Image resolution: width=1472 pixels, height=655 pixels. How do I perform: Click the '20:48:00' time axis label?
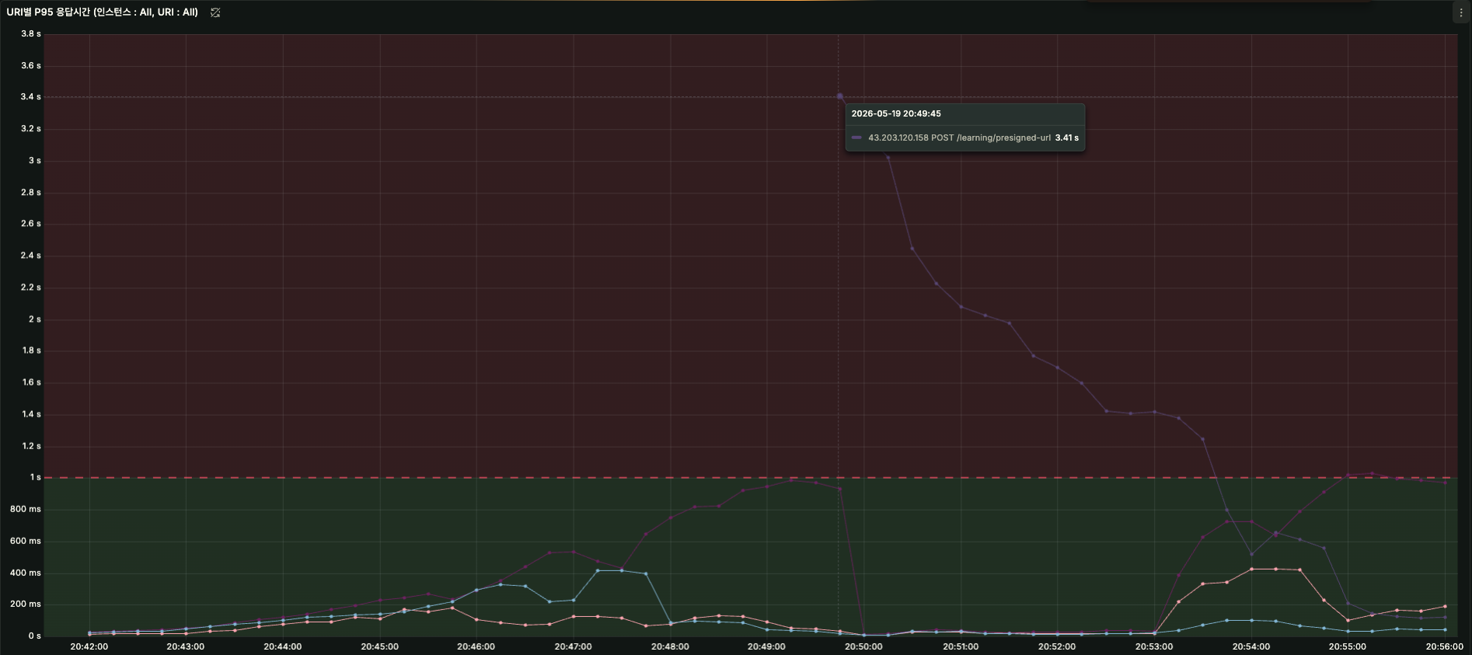[x=670, y=646]
